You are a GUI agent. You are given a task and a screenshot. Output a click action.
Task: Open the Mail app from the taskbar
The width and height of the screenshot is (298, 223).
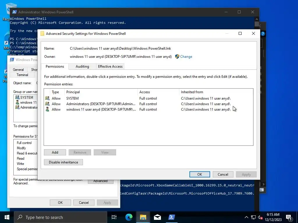click(157, 217)
